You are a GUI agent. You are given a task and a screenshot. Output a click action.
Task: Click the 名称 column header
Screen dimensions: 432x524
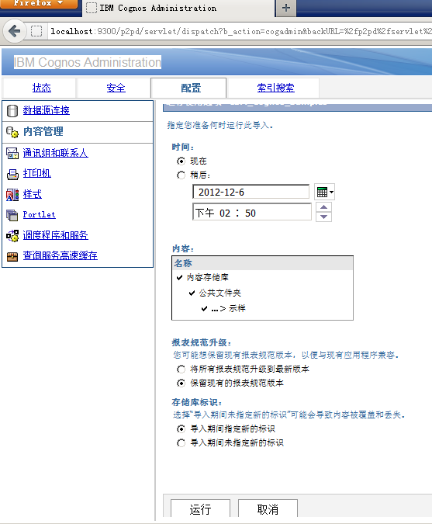[x=262, y=263]
